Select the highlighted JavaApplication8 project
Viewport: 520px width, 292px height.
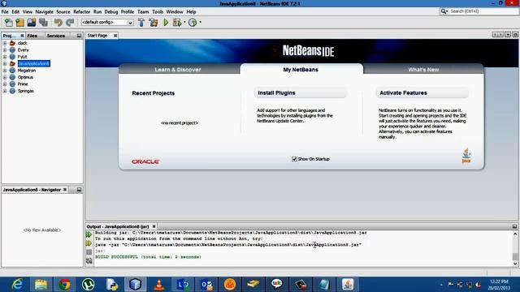point(34,63)
